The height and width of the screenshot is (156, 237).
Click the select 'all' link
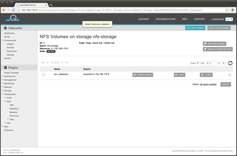(201, 84)
